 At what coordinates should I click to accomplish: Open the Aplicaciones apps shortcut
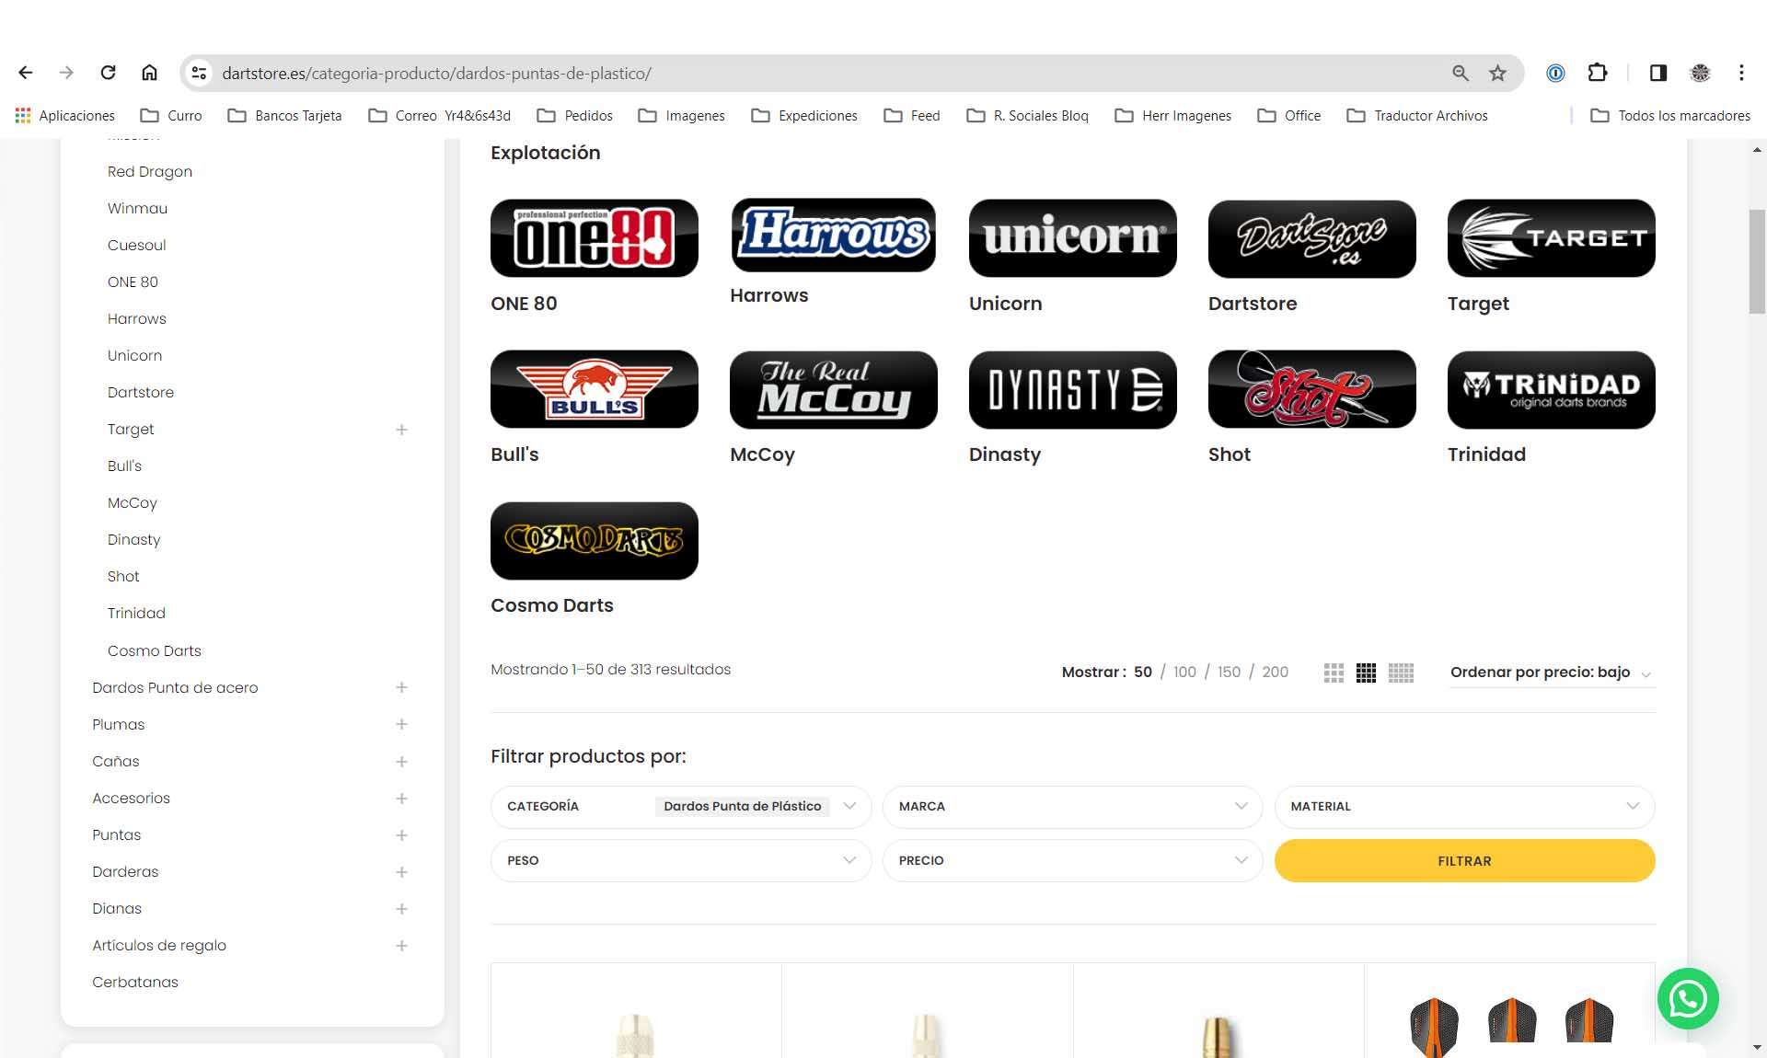[65, 115]
